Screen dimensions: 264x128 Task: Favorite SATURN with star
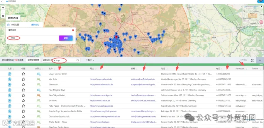click(x=23, y=101)
